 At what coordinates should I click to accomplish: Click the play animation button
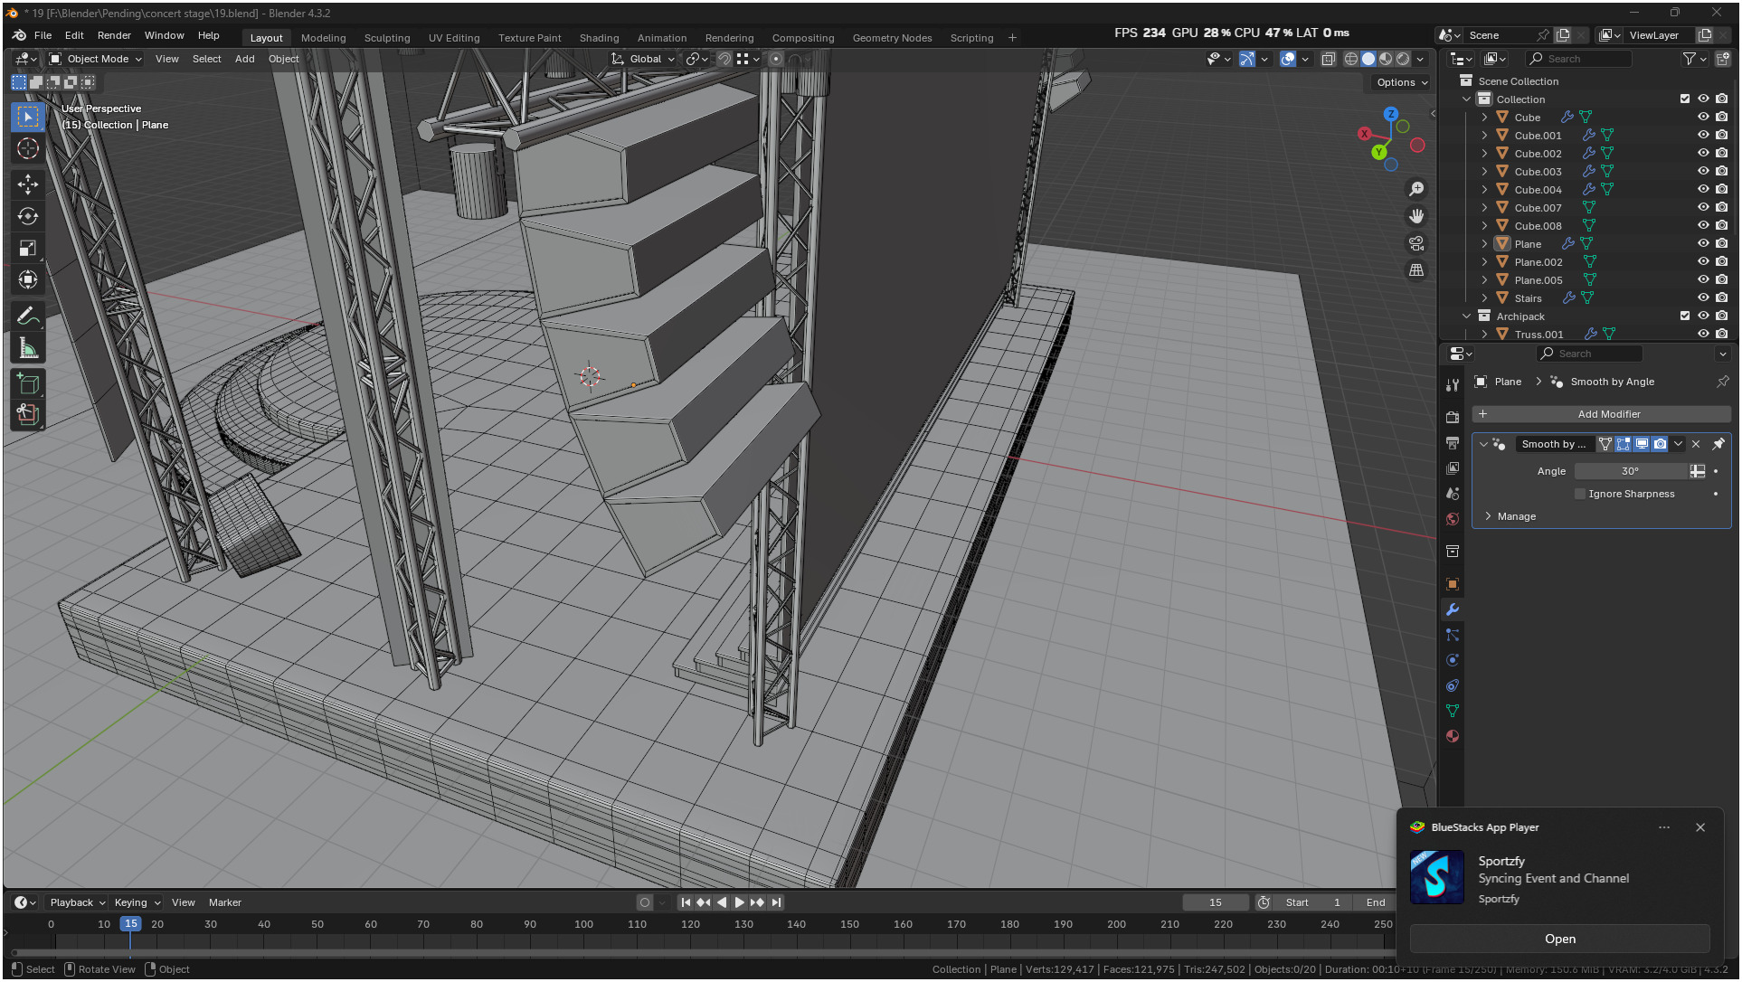click(740, 902)
